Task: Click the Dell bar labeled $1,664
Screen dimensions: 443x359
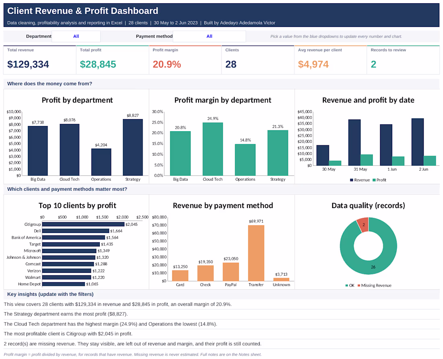Action: pyautogui.click(x=76, y=231)
